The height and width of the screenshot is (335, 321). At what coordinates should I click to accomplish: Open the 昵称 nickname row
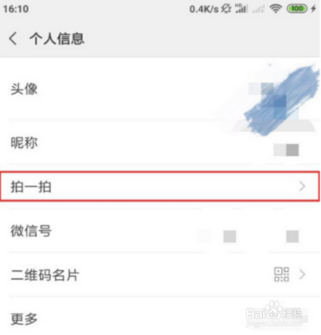[160, 142]
